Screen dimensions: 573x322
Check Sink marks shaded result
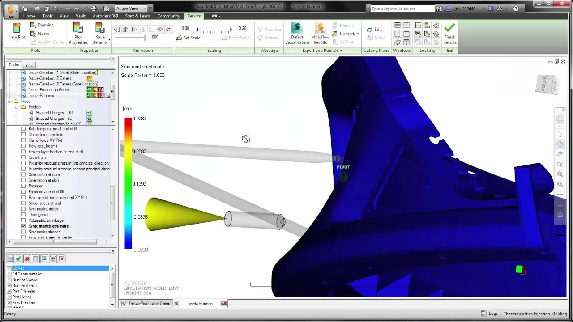tap(24, 232)
